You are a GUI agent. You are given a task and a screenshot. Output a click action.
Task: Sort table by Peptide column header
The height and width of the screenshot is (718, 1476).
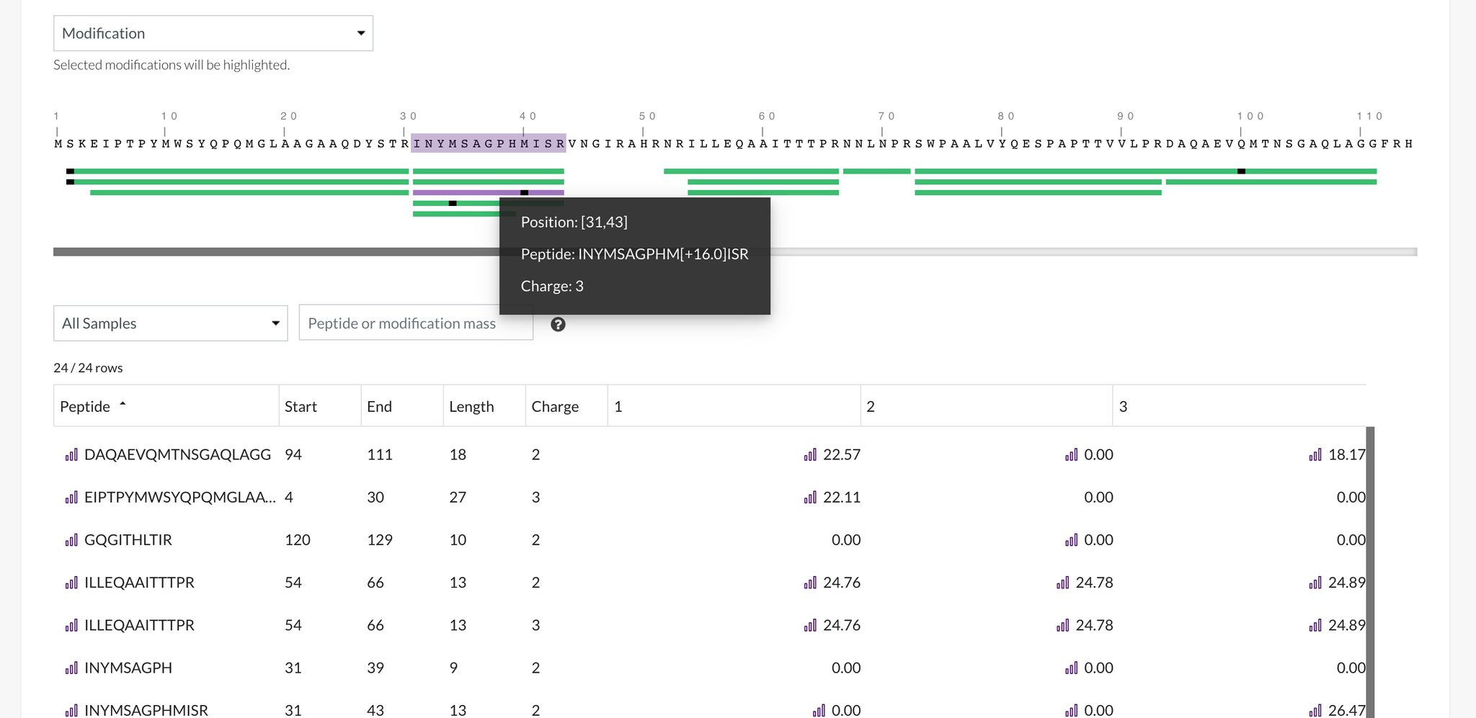85,406
